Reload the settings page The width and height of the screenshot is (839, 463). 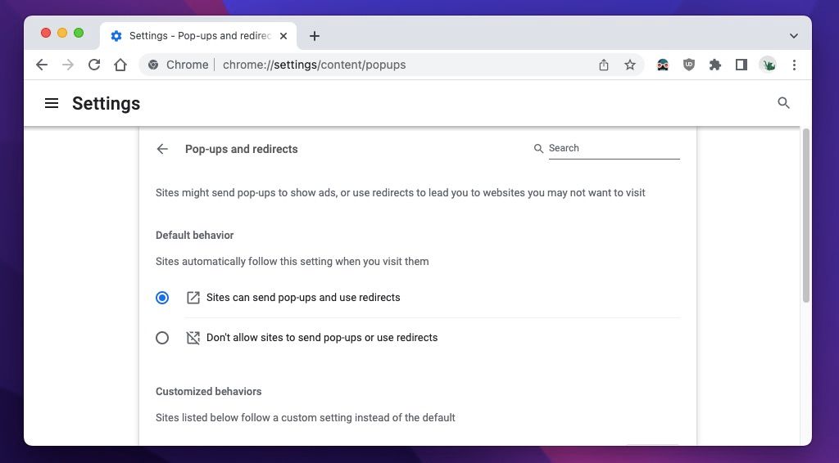coord(94,65)
